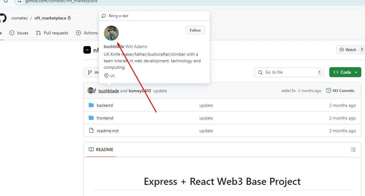Select the README tab
This screenshot has height=196, width=365.
(x=101, y=150)
